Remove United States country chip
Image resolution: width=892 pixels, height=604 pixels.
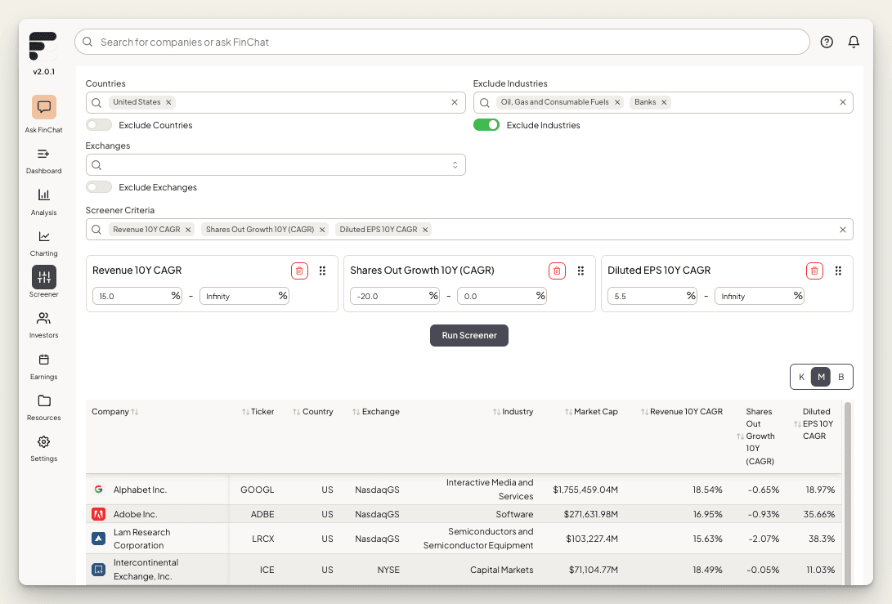click(168, 102)
